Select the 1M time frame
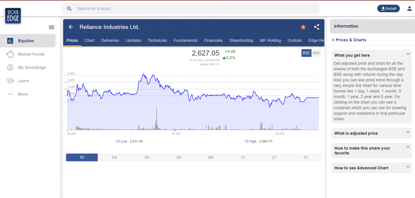 click(x=146, y=157)
